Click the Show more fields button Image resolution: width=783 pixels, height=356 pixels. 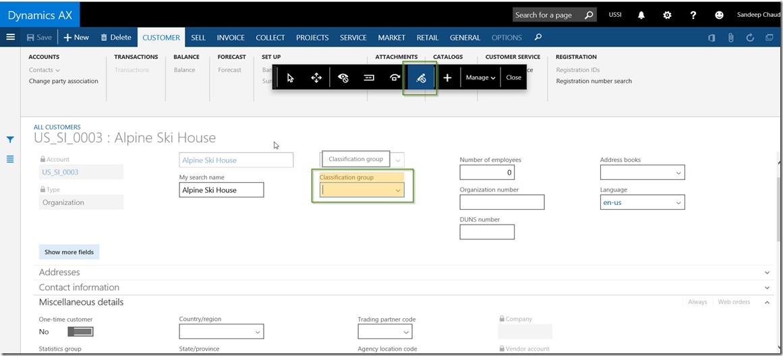click(x=69, y=252)
